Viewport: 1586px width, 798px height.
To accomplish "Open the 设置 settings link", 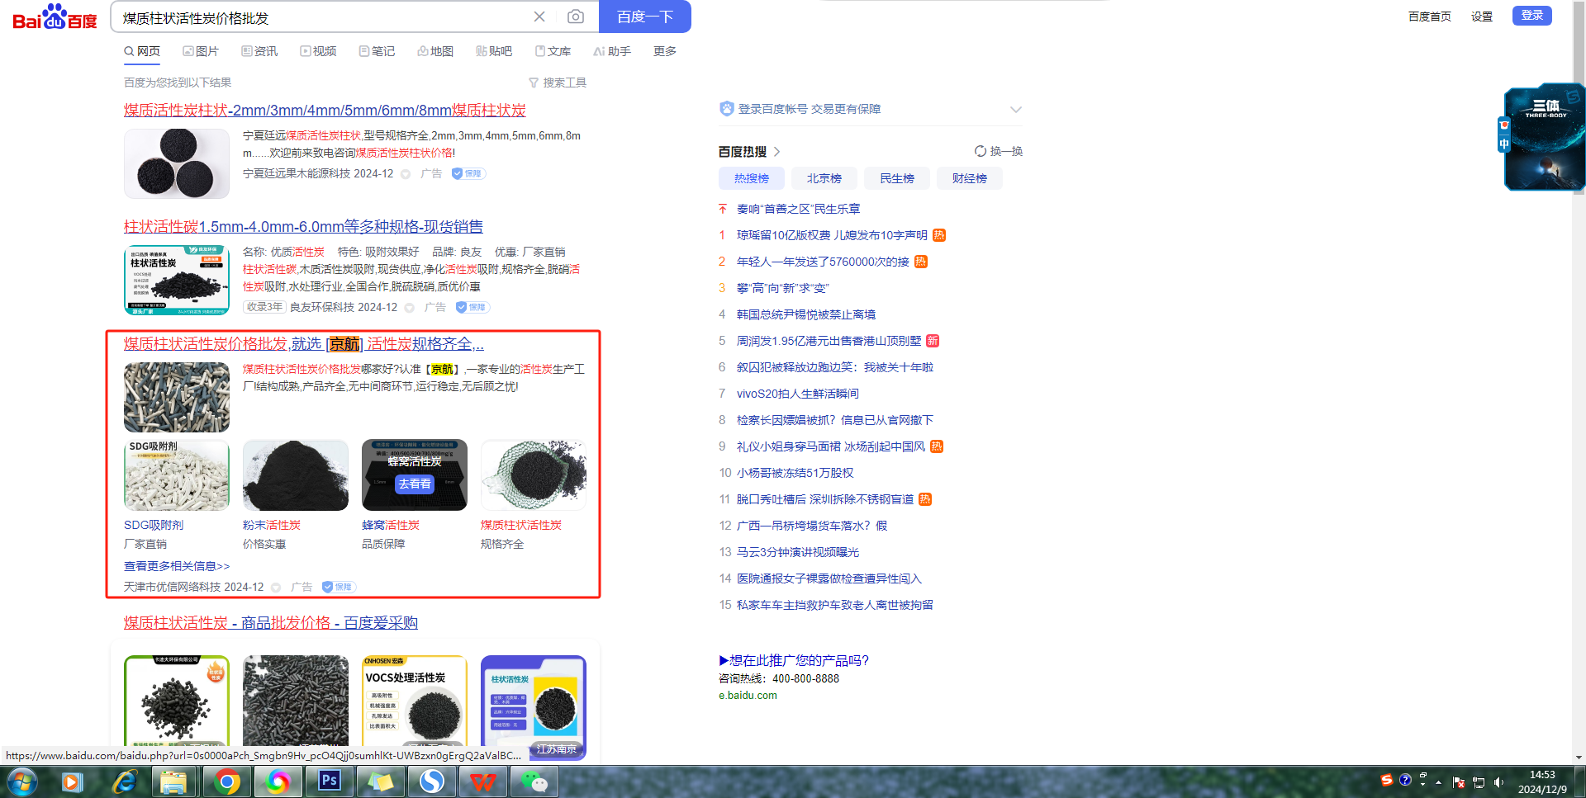I will pos(1482,17).
